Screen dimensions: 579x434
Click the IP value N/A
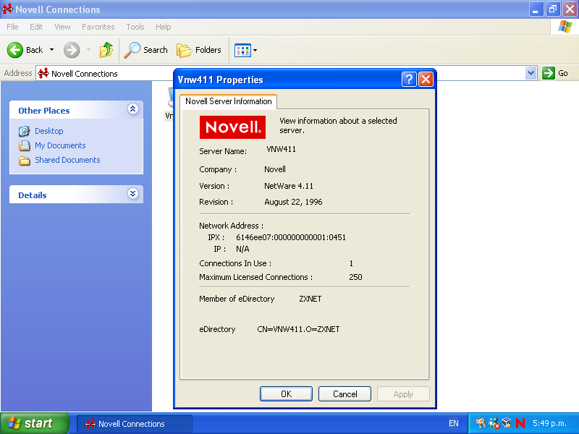point(242,249)
